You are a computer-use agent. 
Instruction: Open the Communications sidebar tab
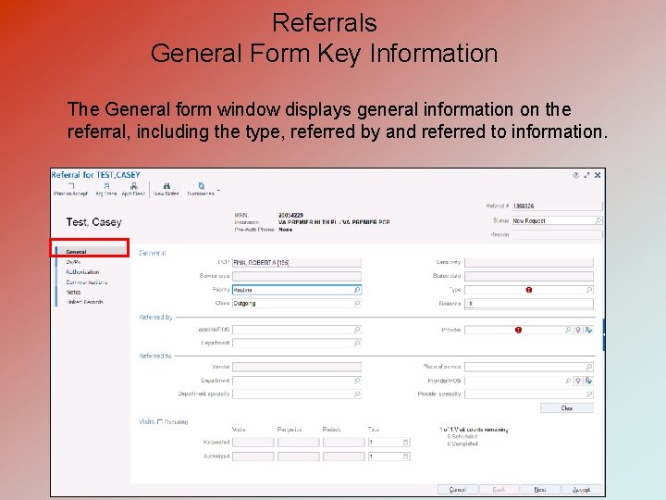87,281
